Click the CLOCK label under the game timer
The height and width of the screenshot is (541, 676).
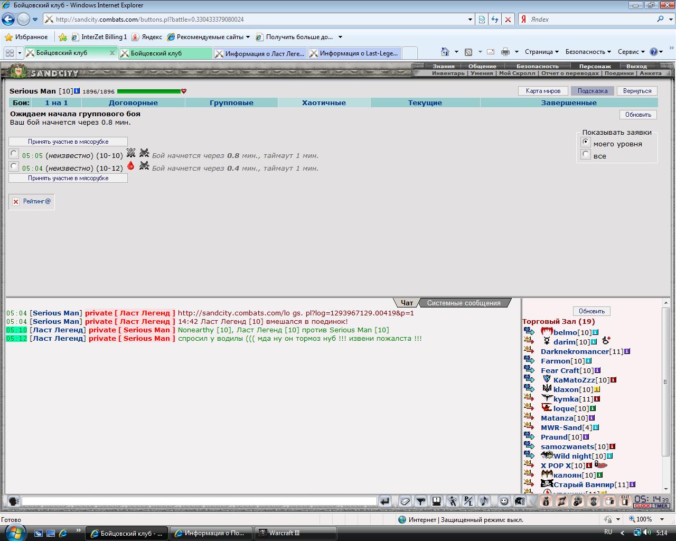[x=643, y=506]
